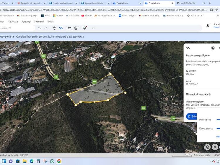The image size is (220, 165).
Task: Open the Strumenti menu
Action: click(39, 21)
